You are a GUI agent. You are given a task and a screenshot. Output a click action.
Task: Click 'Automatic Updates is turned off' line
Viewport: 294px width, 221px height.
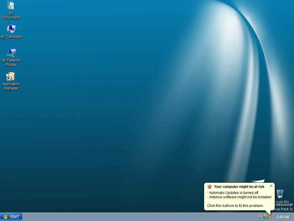pyautogui.click(x=233, y=193)
